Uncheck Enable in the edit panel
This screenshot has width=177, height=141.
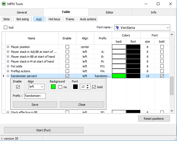click(18, 87)
